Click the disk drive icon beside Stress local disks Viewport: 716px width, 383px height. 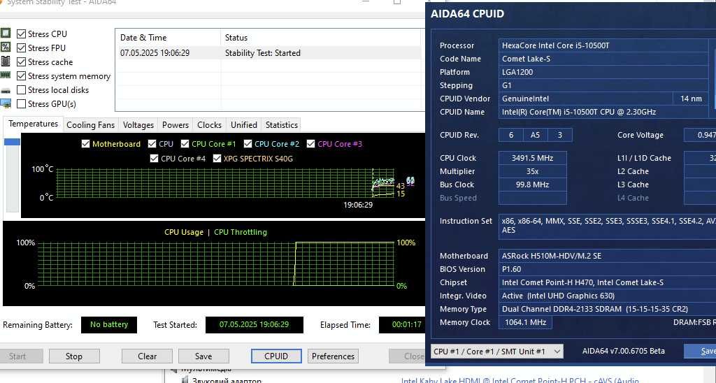(x=6, y=90)
